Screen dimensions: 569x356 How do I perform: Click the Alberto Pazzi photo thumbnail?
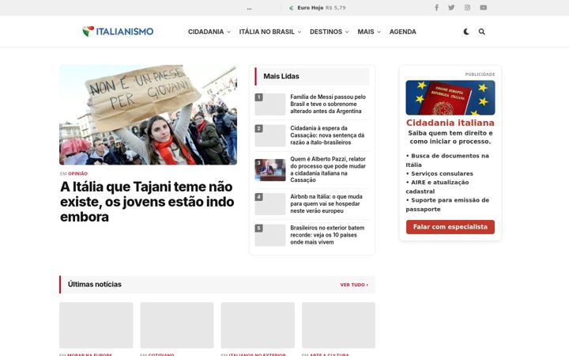tap(270, 169)
